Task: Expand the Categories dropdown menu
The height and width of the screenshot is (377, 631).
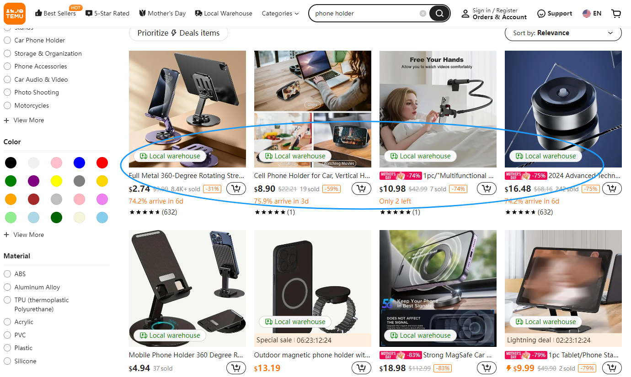Action: [x=280, y=14]
